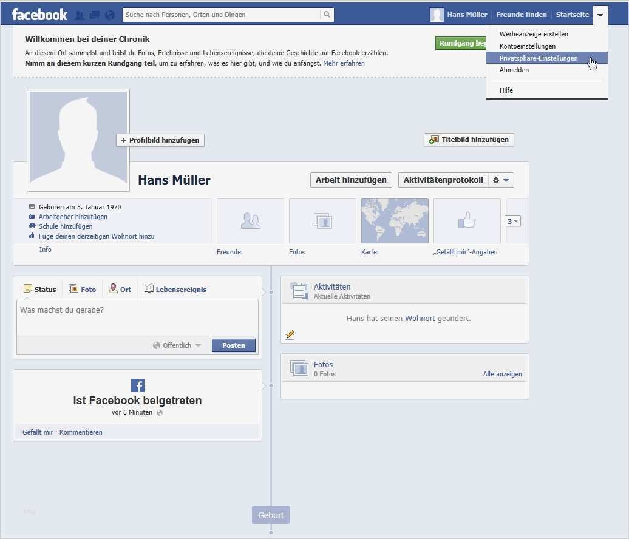Select Privatsphäre-Einstellungen from menu
The height and width of the screenshot is (539, 629).
point(547,58)
